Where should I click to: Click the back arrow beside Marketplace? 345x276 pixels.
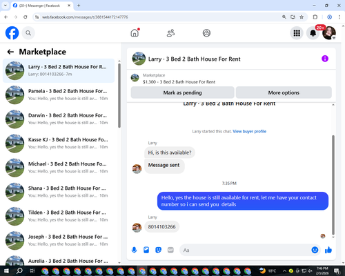coord(10,52)
